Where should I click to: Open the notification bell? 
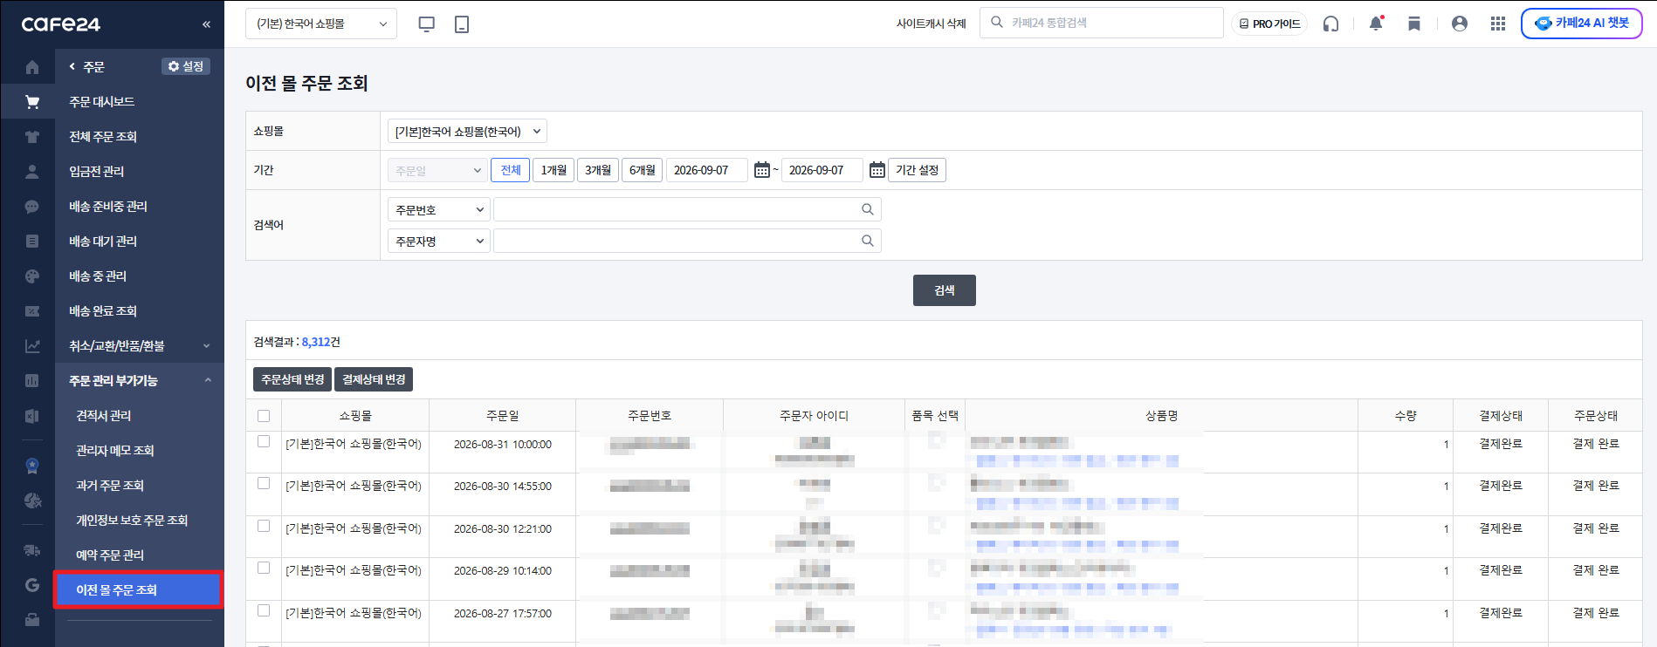click(x=1376, y=24)
